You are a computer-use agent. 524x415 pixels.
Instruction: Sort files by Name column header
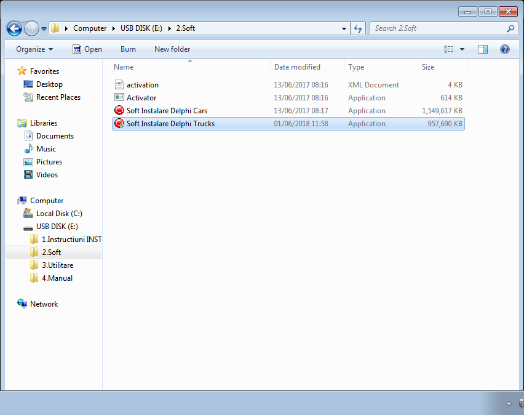(190, 67)
